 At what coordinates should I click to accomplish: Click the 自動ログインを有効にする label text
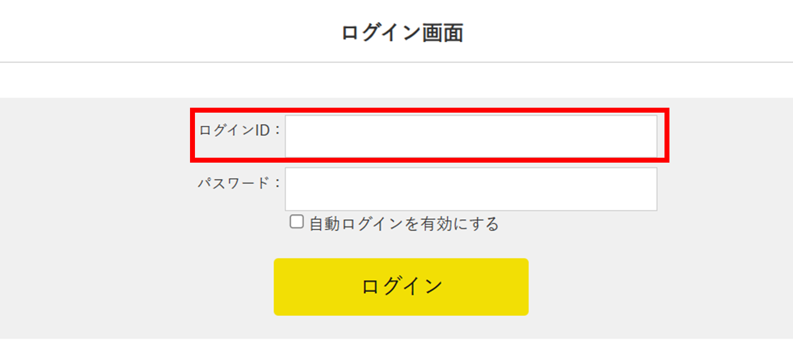coord(404,224)
